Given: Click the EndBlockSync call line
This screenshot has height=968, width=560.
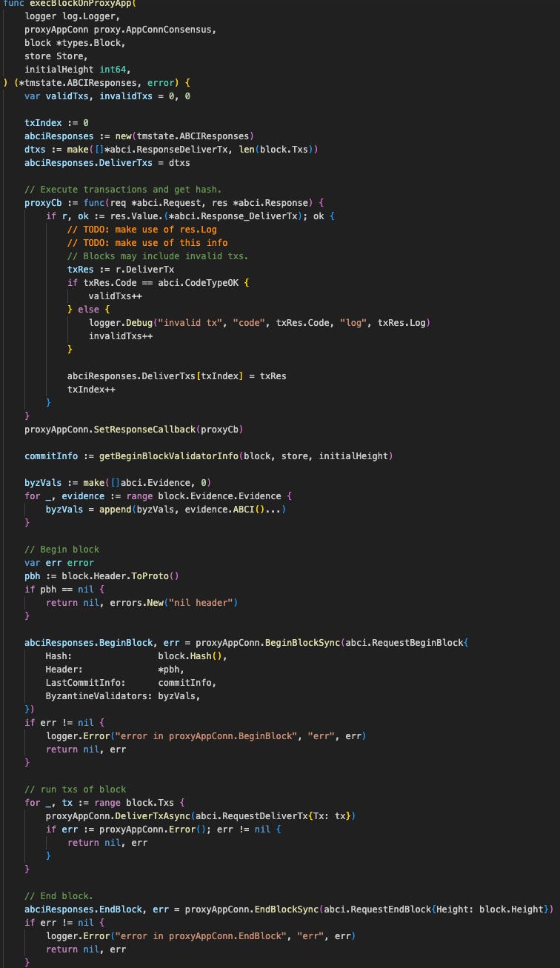Looking at the screenshot, I should [288, 909].
